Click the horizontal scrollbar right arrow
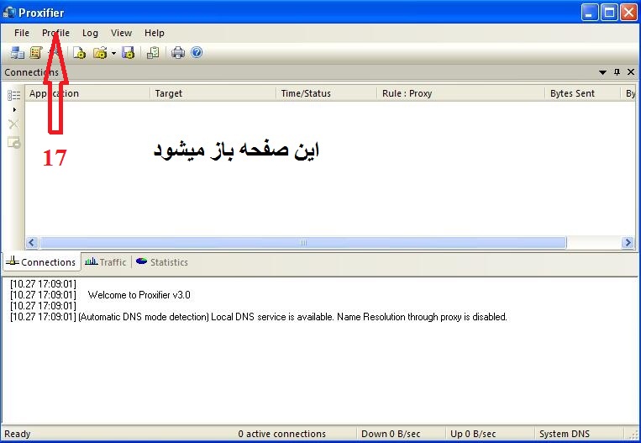The image size is (641, 443). pyautogui.click(x=628, y=243)
